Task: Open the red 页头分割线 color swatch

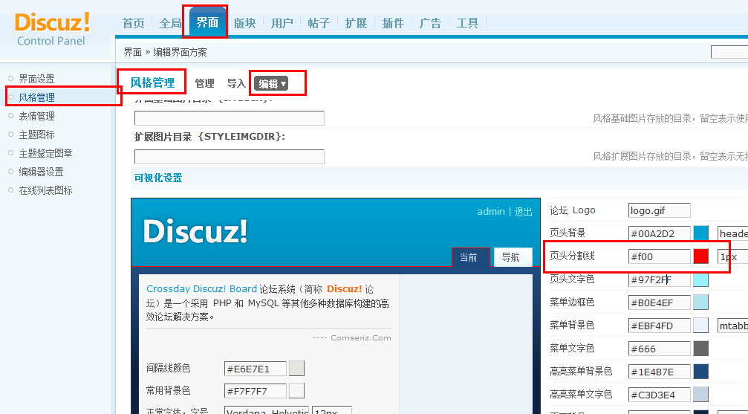Action: click(x=700, y=256)
